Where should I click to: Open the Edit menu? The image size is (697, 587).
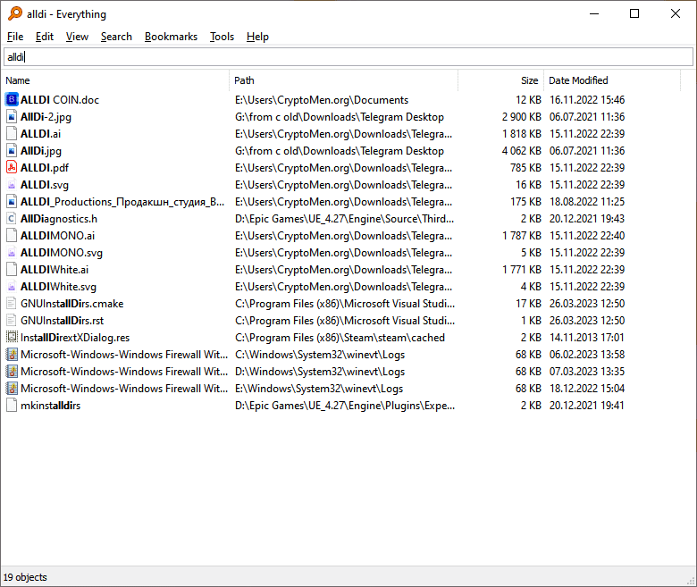(x=45, y=37)
